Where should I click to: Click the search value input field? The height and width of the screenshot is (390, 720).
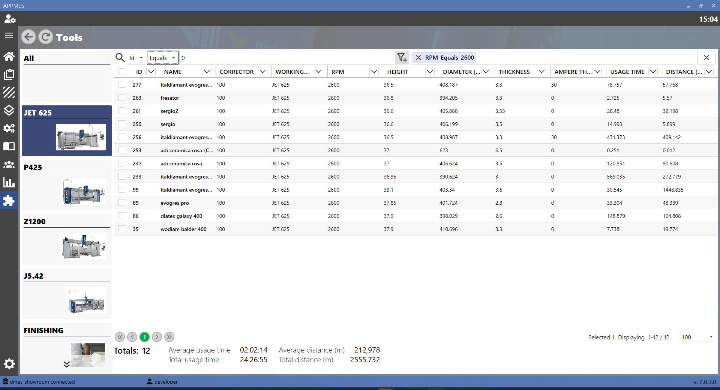click(286, 58)
